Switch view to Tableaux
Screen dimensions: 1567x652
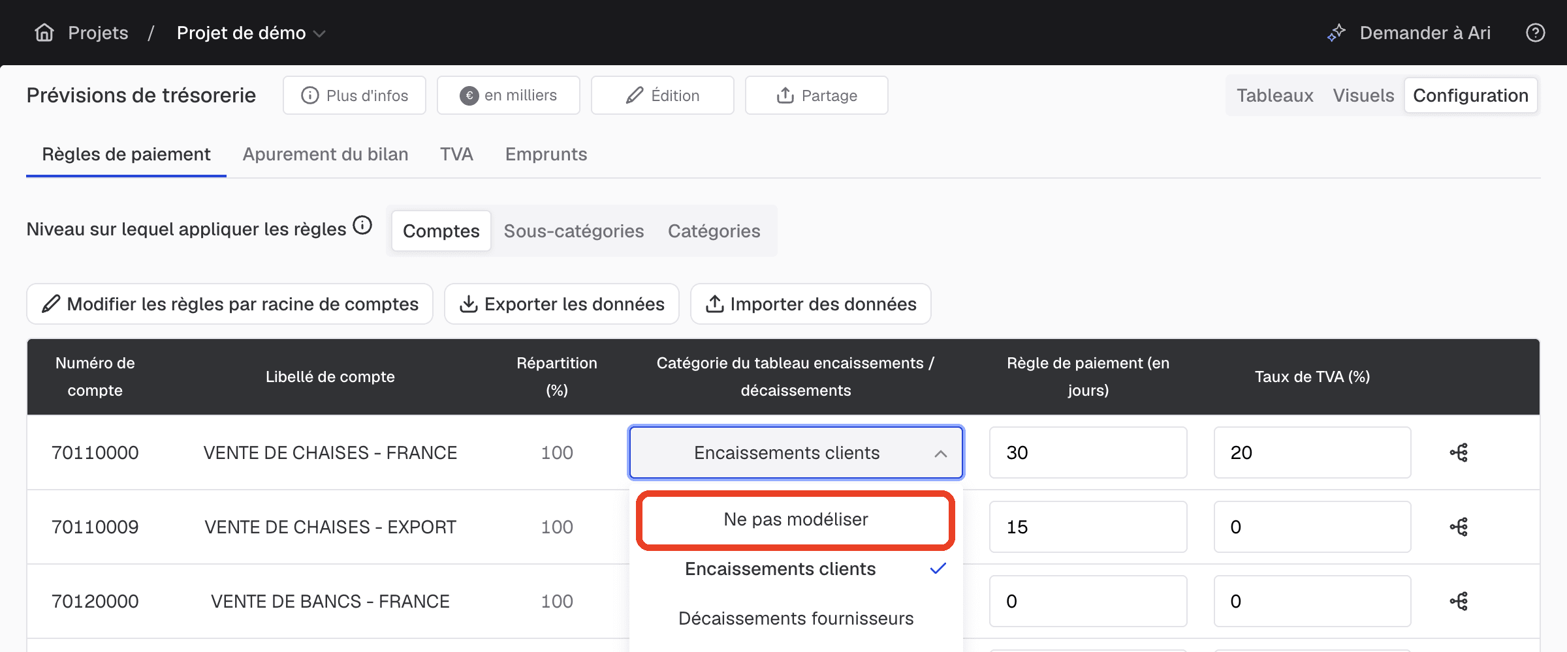(x=1274, y=96)
